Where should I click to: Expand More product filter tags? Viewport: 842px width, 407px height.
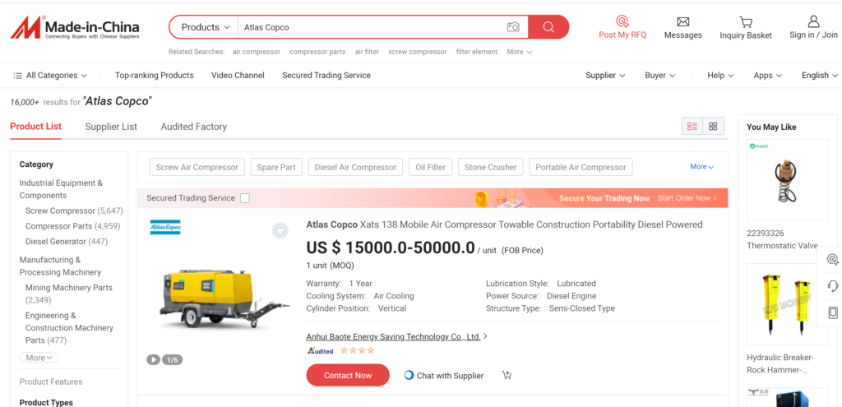[702, 167]
